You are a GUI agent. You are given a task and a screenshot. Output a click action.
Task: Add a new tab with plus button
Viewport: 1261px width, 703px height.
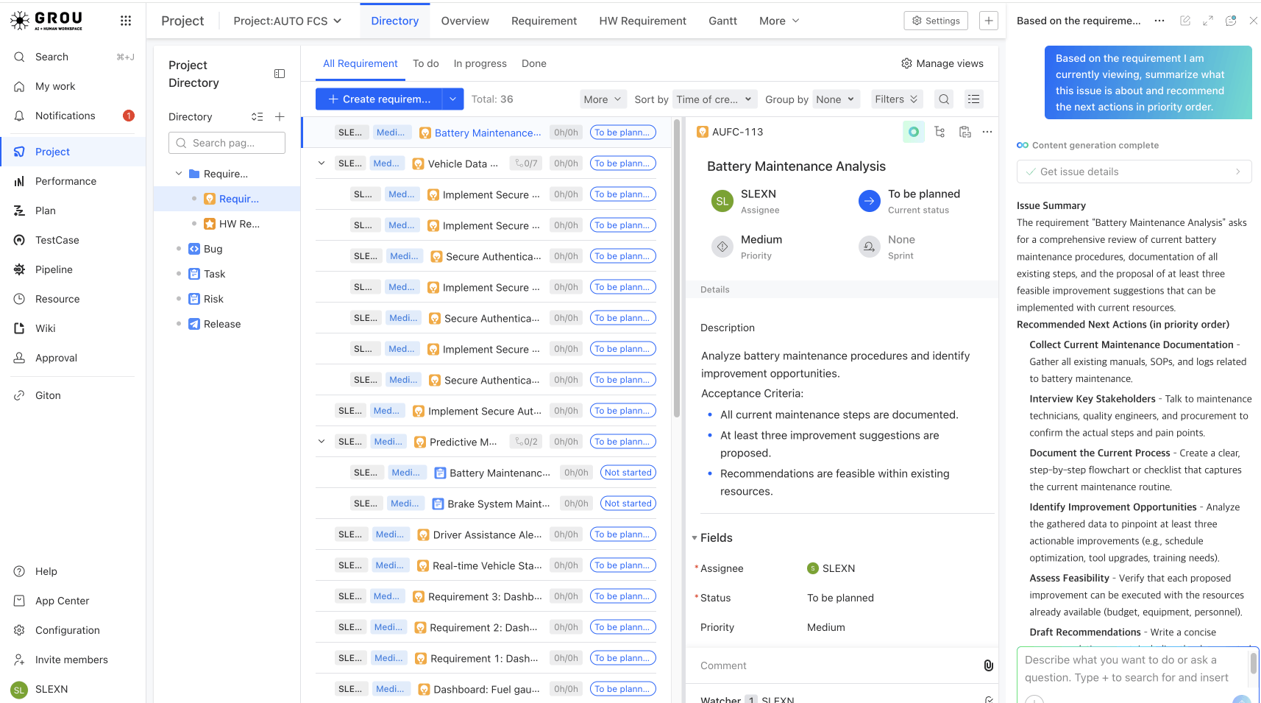[x=989, y=21]
